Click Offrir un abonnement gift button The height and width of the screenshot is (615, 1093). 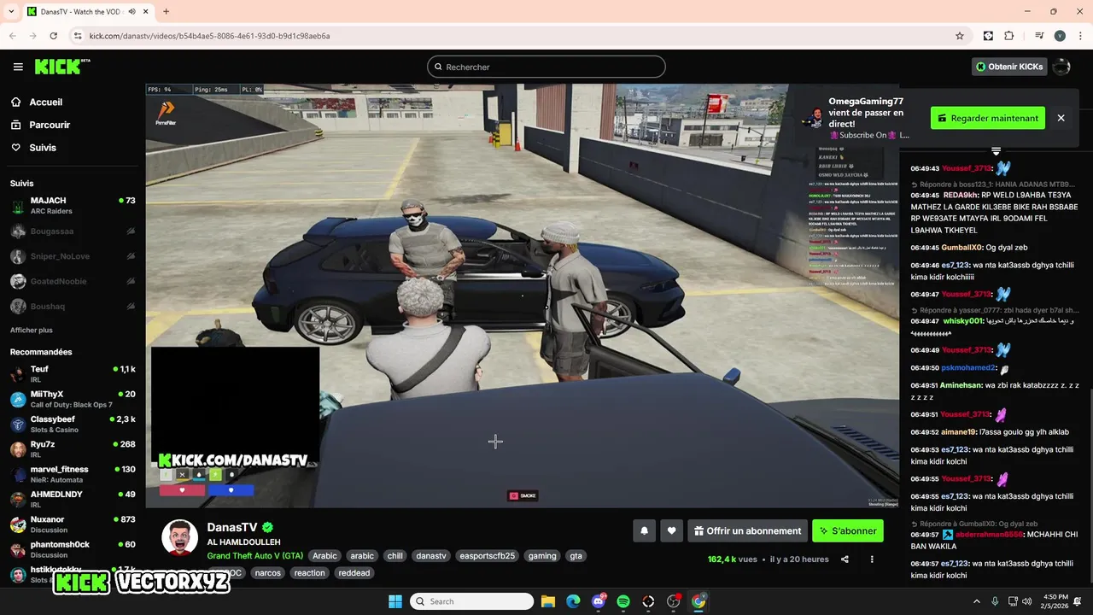click(x=747, y=530)
